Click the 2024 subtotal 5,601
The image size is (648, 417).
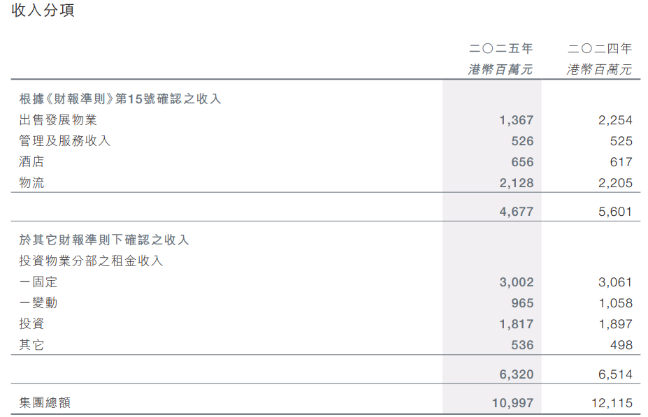[615, 212]
